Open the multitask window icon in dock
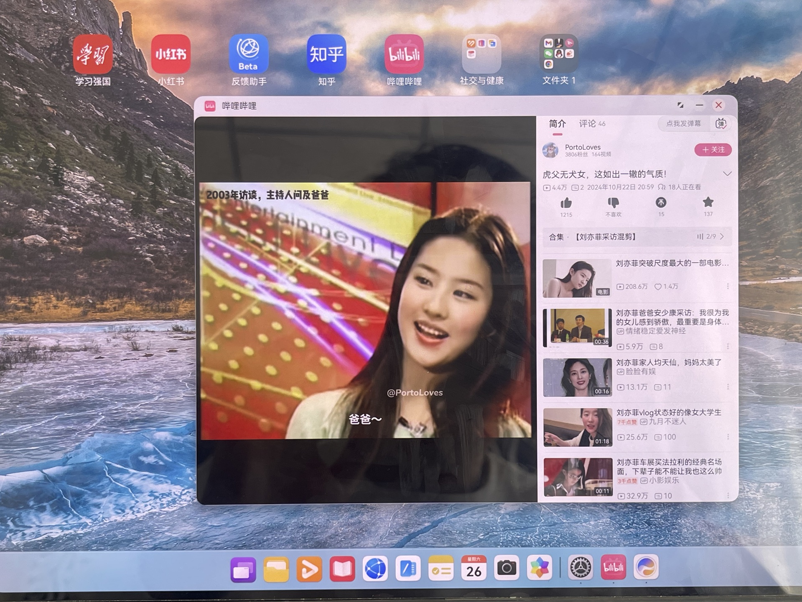802x602 pixels. 243,570
